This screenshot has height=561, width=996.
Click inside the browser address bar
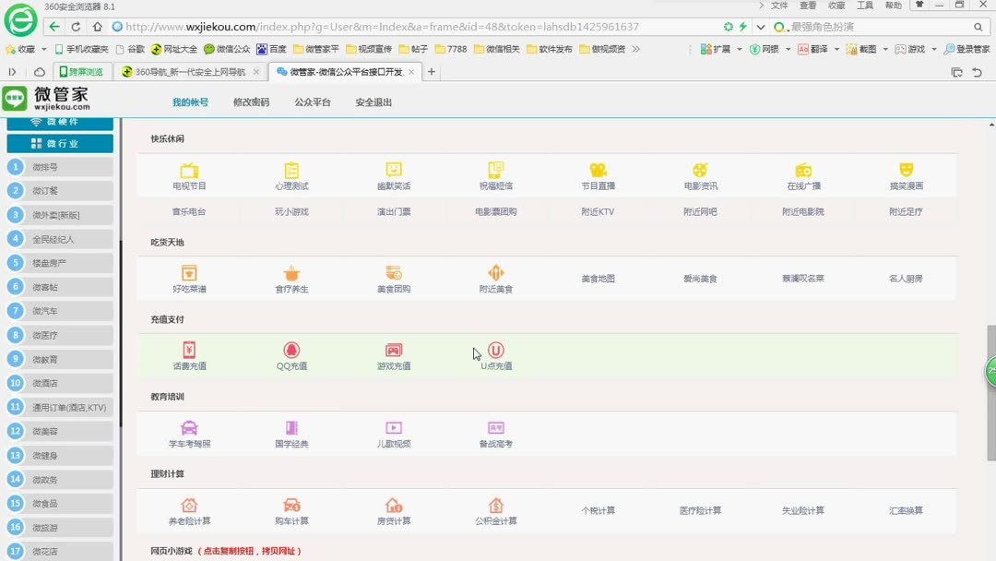369,26
